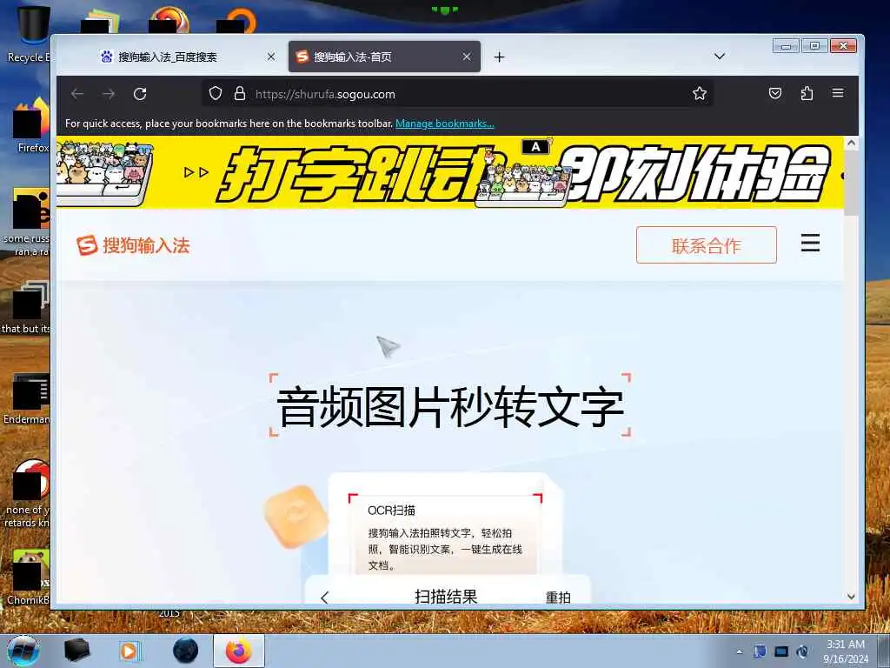Select the ChomikBox desktop icon

click(x=30, y=578)
